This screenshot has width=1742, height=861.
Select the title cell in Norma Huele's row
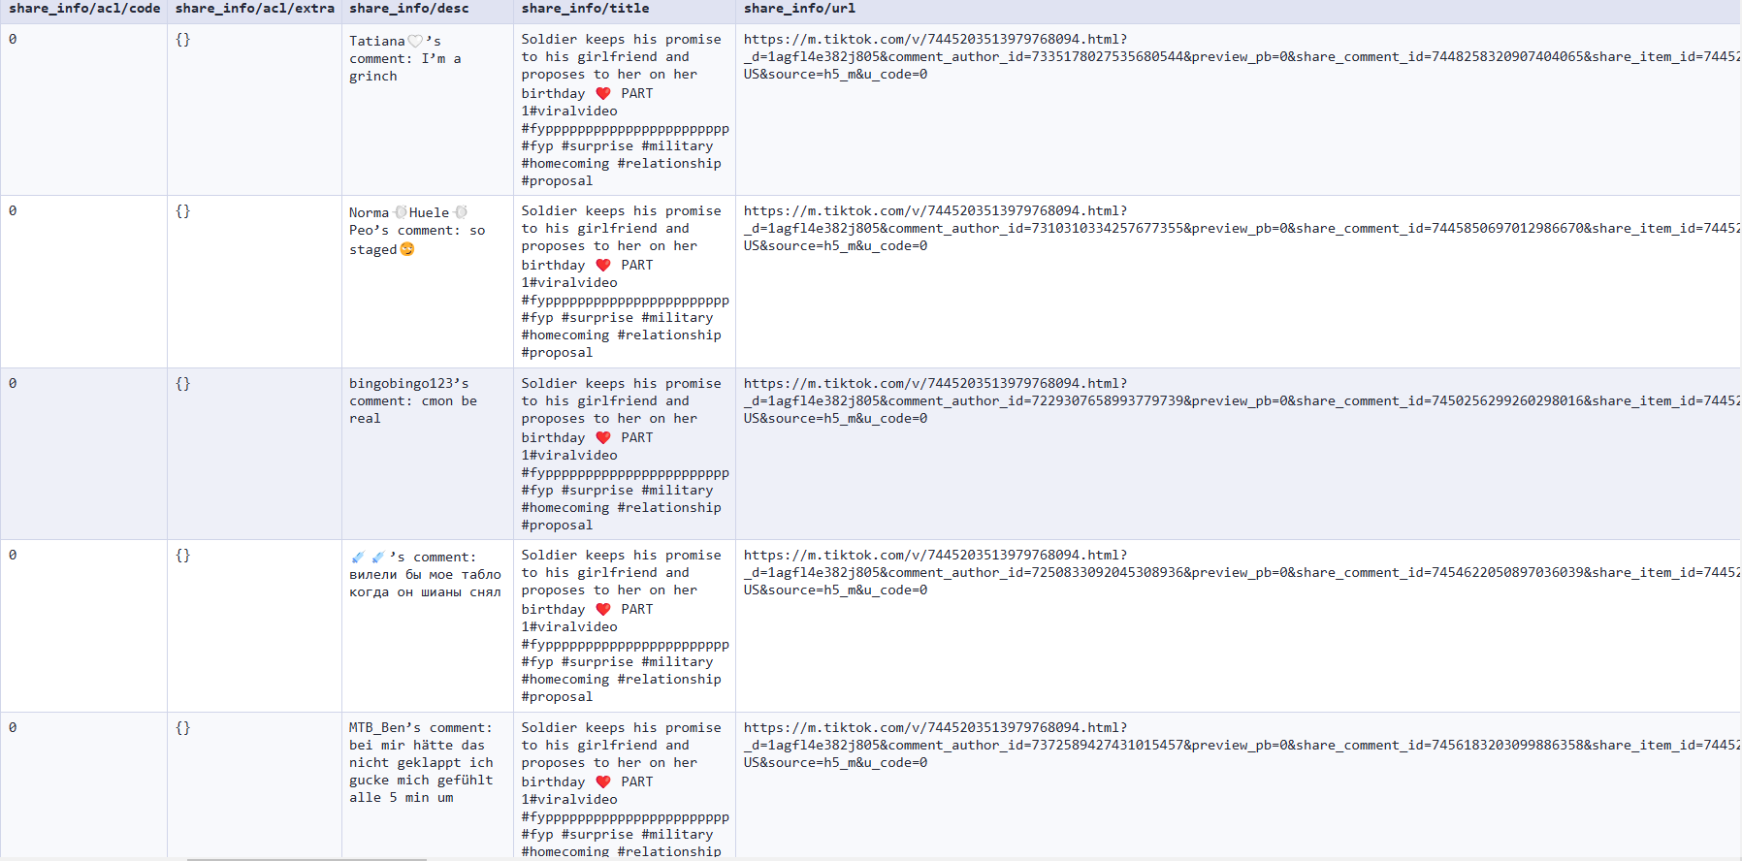click(625, 281)
